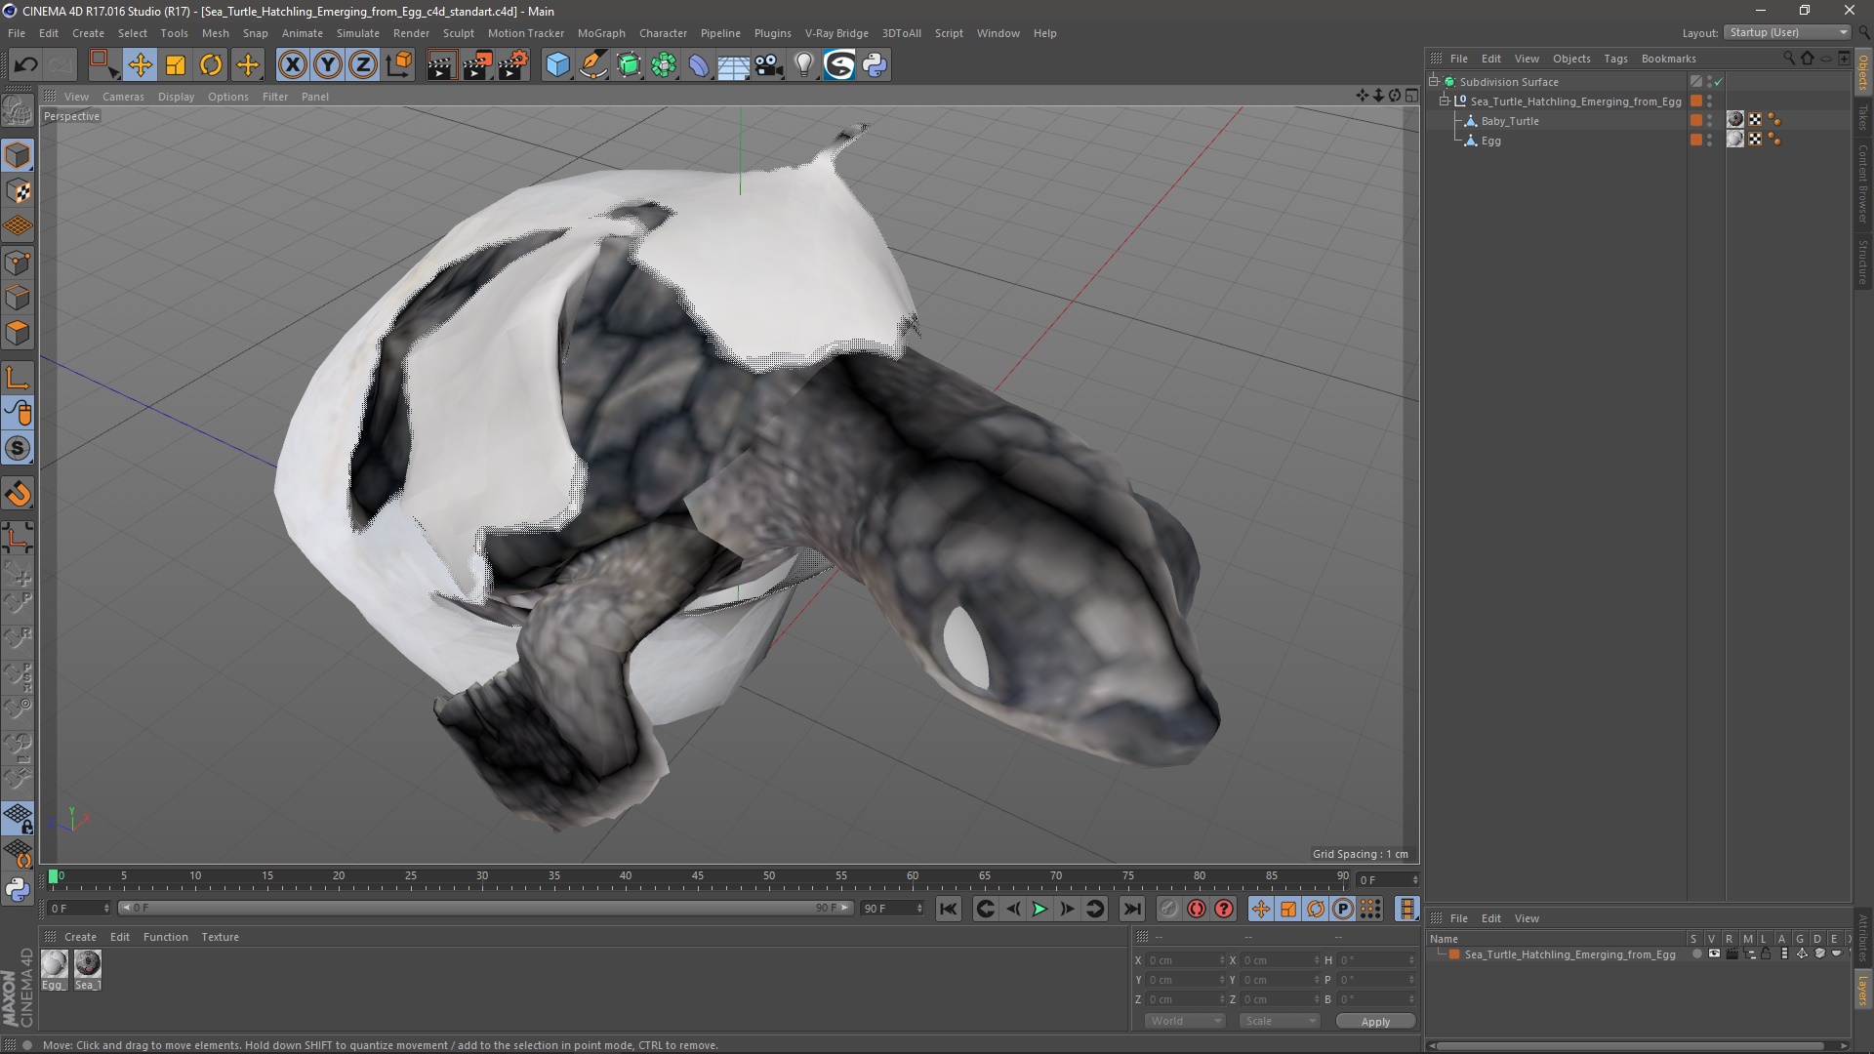Toggle Egg visibility dots

pyautogui.click(x=1709, y=141)
